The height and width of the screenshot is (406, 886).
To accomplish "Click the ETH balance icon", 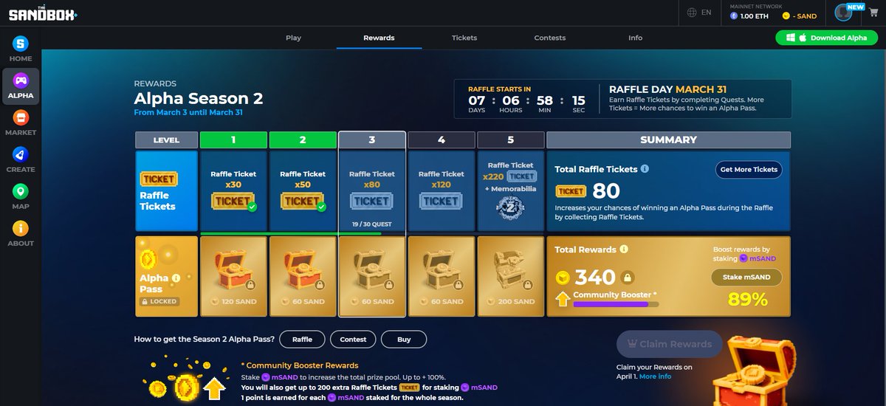I will pyautogui.click(x=735, y=16).
